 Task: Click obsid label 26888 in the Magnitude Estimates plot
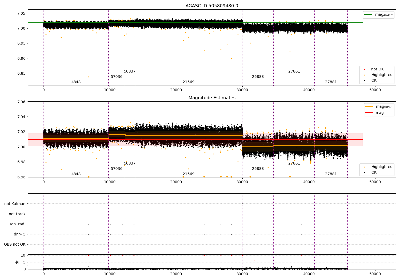point(258,169)
